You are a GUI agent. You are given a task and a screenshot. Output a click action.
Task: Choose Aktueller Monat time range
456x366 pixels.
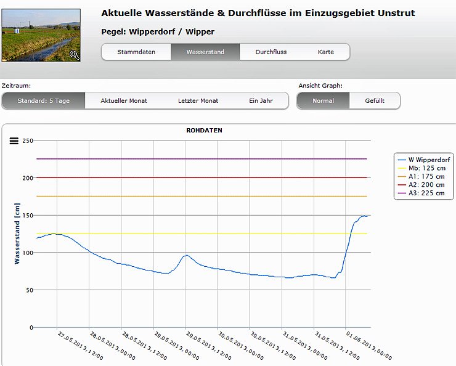(x=124, y=100)
